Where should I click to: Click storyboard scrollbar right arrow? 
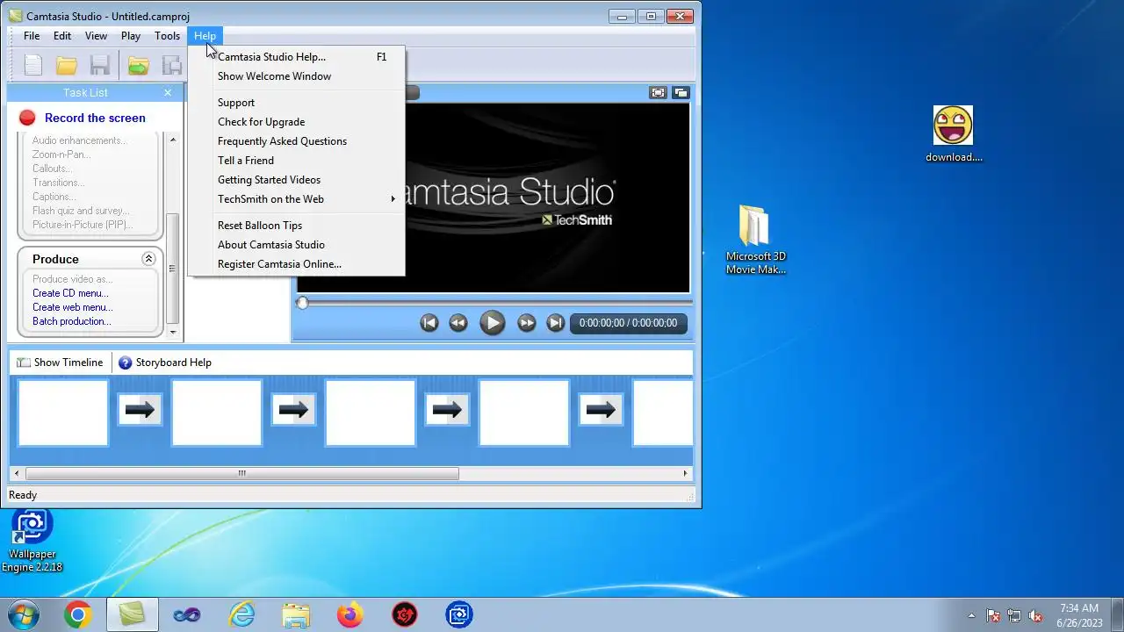tap(686, 473)
